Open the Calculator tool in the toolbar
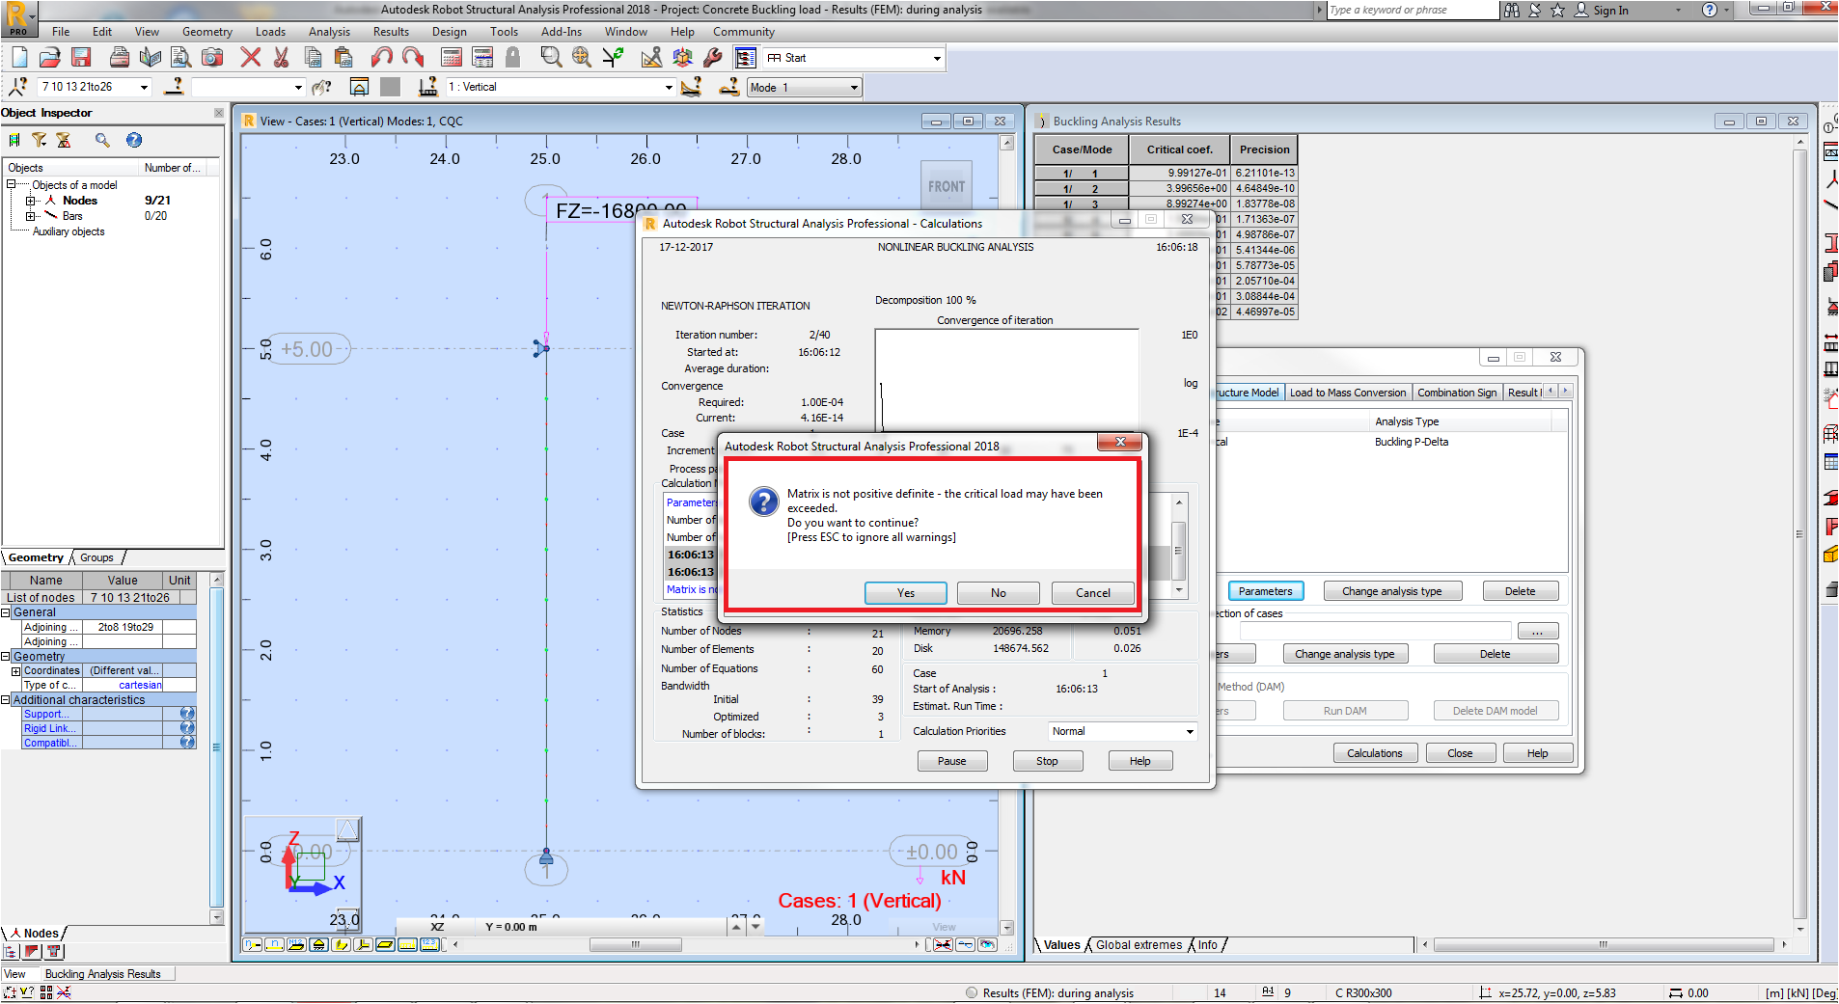 click(450, 58)
